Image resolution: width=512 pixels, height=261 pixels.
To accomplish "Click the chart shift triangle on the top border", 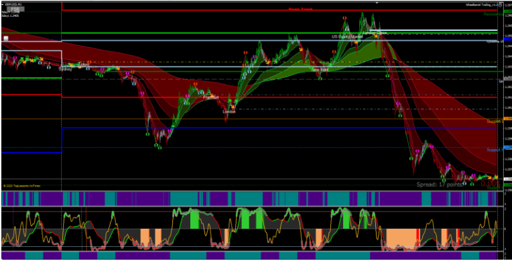I will (377, 3).
